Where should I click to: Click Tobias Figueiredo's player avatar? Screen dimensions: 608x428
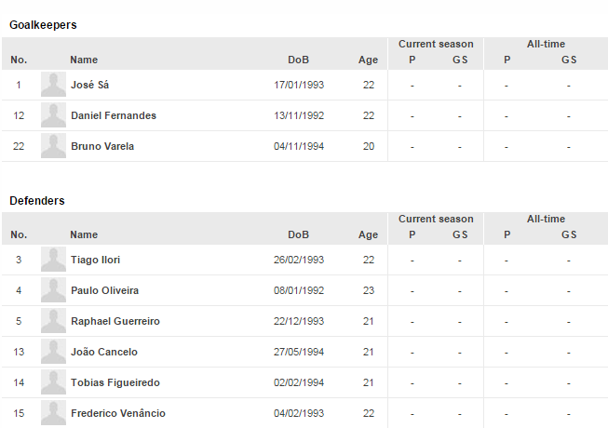pyautogui.click(x=53, y=382)
